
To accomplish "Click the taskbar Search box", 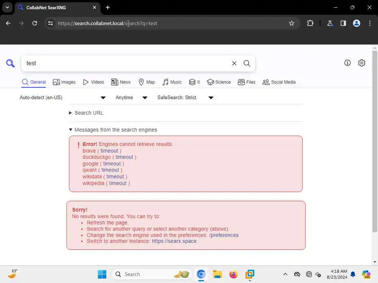I will click(x=151, y=274).
